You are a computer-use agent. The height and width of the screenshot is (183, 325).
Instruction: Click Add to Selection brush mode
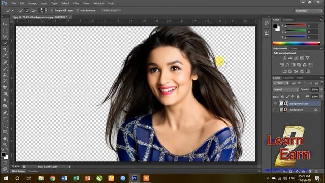[x=27, y=10]
